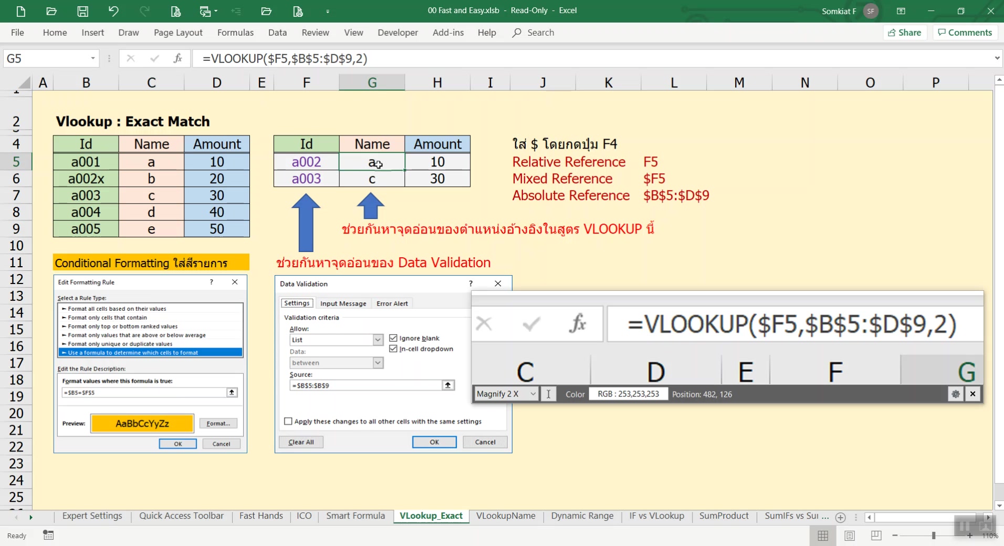Toggle In-cell dropdown checkbox

[x=393, y=349]
